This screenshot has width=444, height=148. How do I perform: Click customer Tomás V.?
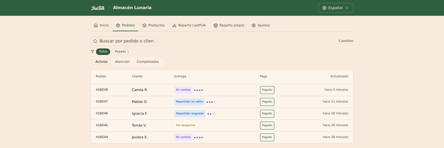click(x=139, y=125)
